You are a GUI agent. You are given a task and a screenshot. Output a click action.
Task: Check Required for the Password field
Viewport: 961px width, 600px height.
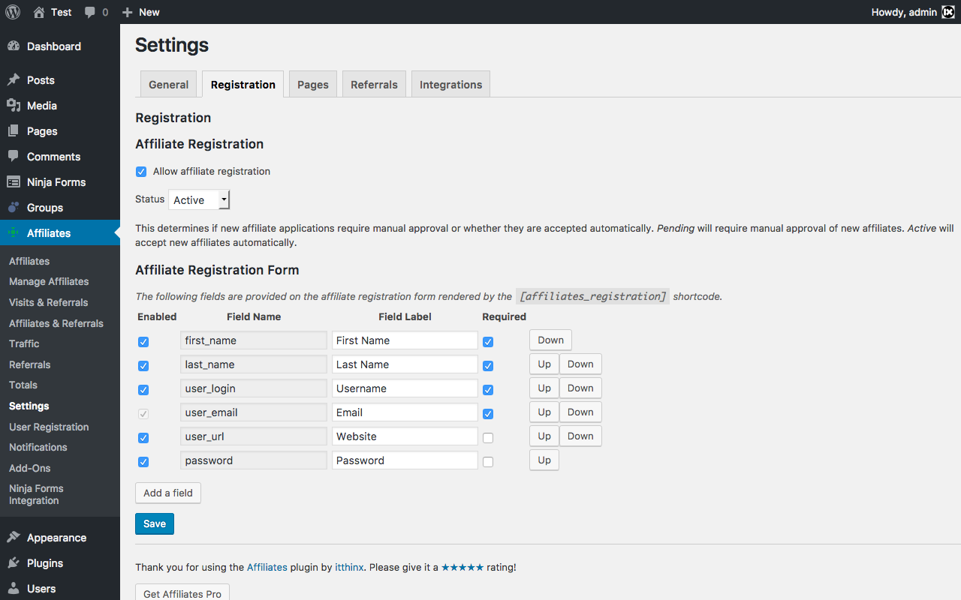[x=488, y=462]
